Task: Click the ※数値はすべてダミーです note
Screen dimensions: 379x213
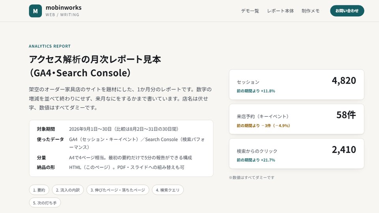Action: [251, 177]
